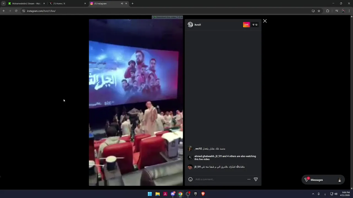Click the _wu112 username in comments
The height and width of the screenshot is (198, 353).
tap(198, 149)
